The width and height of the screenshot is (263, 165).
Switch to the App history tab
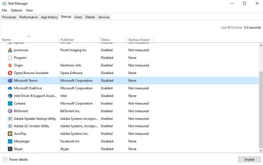(49, 17)
